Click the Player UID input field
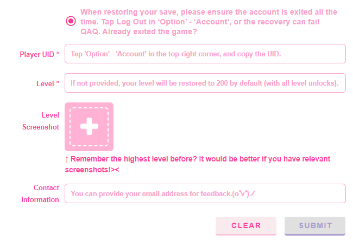This screenshot has height=246, width=353. pos(205,54)
